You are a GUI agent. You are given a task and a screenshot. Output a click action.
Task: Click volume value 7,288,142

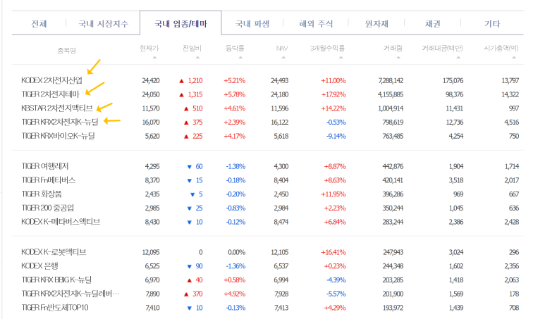tap(391, 80)
